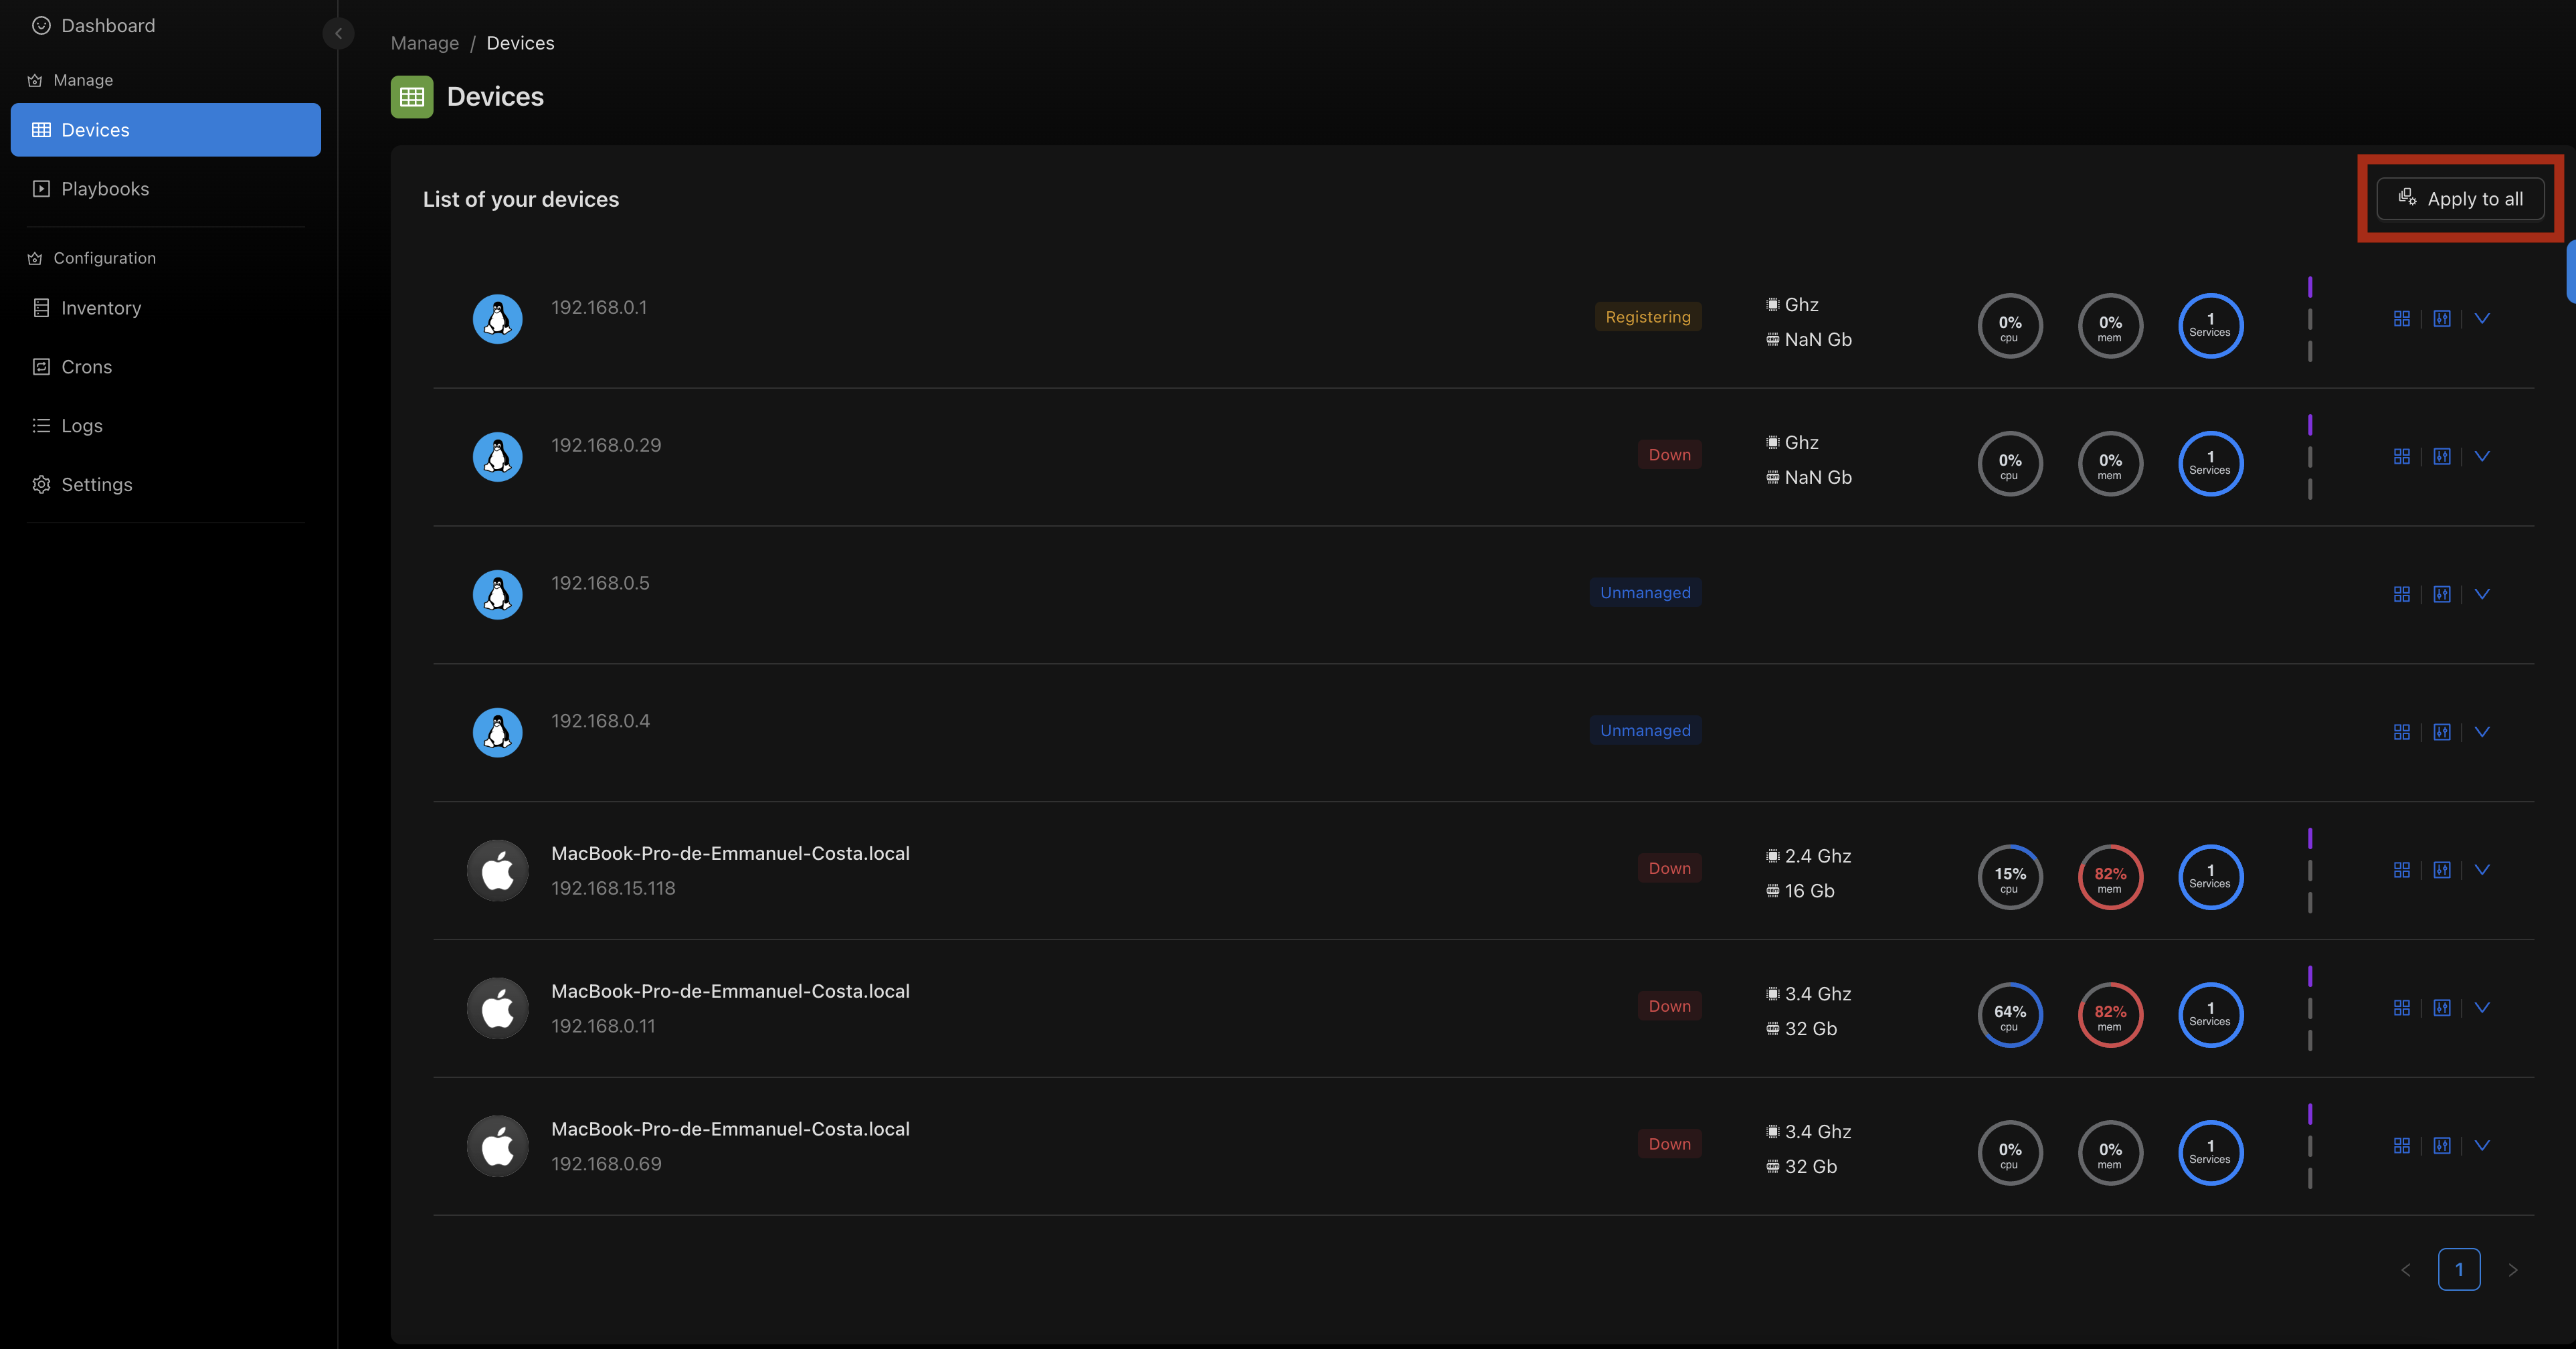
Task: Click the 16 Gb memory value
Action: click(x=1810, y=891)
